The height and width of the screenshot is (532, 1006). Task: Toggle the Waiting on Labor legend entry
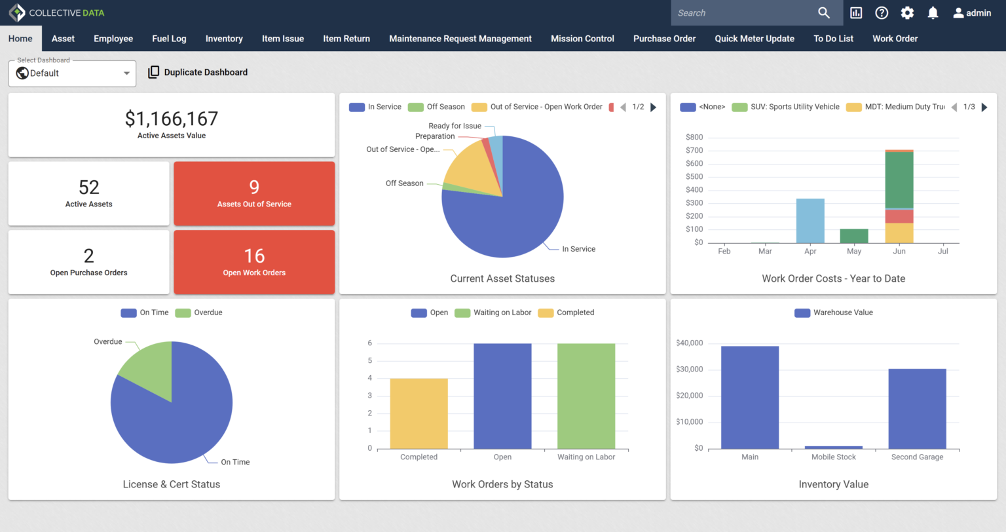coord(494,313)
